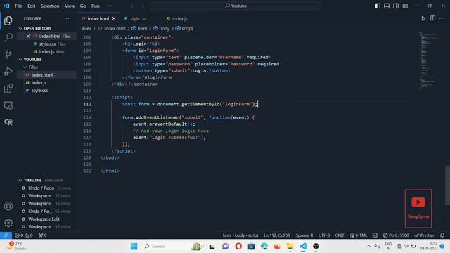The height and width of the screenshot is (253, 450).
Task: Open the Go menu
Action: tap(83, 6)
